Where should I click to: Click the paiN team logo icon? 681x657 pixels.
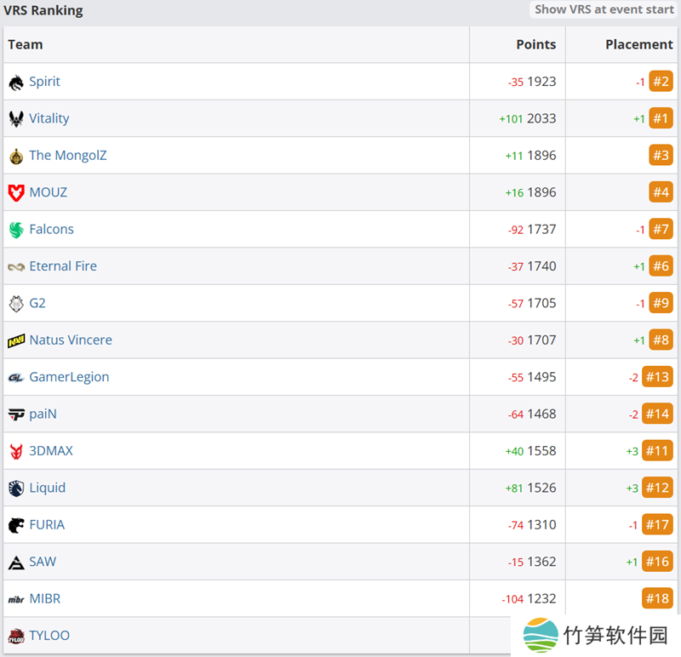[x=16, y=414]
